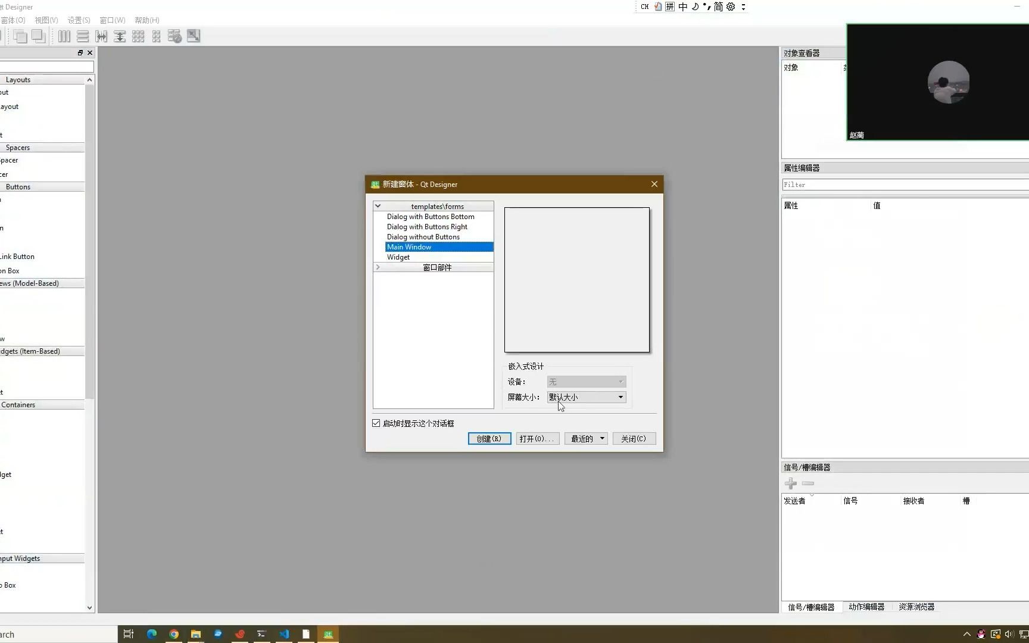Apply the Lay Out Horizontally tool
Screen dimensions: 1029x643
click(64, 36)
